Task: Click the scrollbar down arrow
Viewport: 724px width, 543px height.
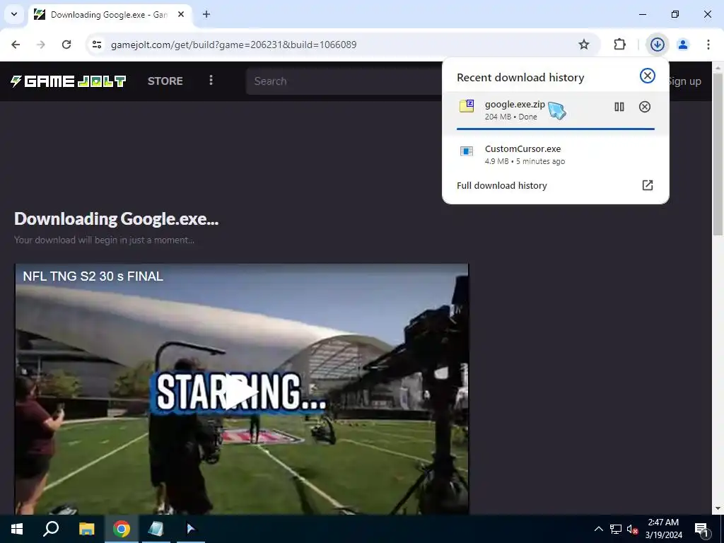Action: (x=718, y=508)
